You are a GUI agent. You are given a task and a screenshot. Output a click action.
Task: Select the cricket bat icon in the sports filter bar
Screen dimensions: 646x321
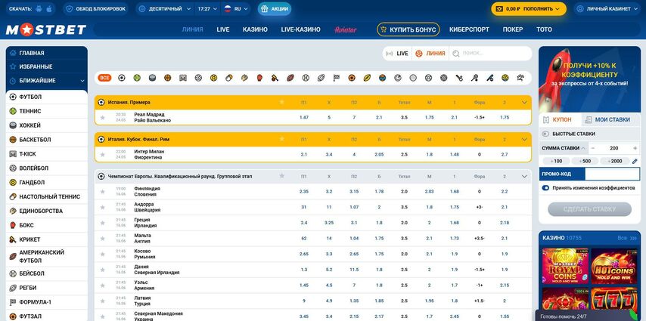point(275,78)
